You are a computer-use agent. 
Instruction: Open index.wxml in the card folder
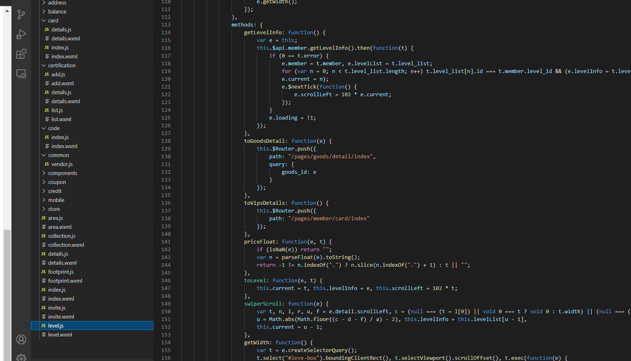[92, 56]
